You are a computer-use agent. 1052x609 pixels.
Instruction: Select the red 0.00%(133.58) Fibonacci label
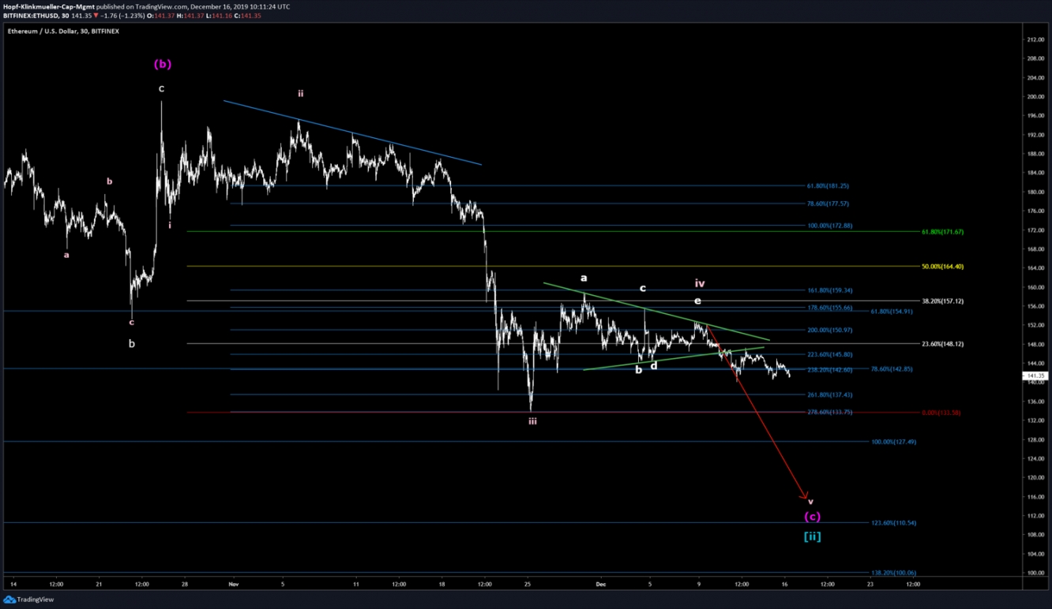point(941,413)
